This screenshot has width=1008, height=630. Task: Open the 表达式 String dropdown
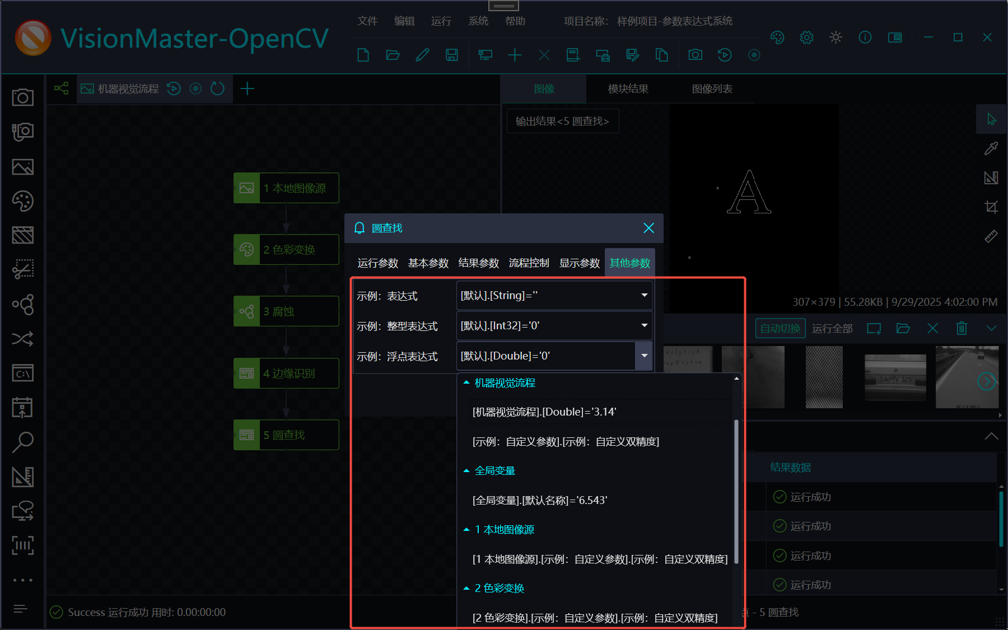click(554, 295)
